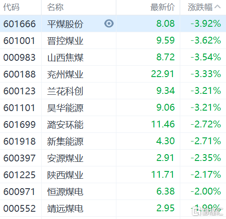The height and width of the screenshot is (219, 226).
Task: Click 平煤股份 latest price 8.08
Action: (x=165, y=24)
